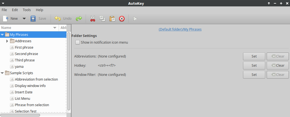
Task: Click the Hotkey value <ctrl>+<f7>
Action: pos(107,65)
